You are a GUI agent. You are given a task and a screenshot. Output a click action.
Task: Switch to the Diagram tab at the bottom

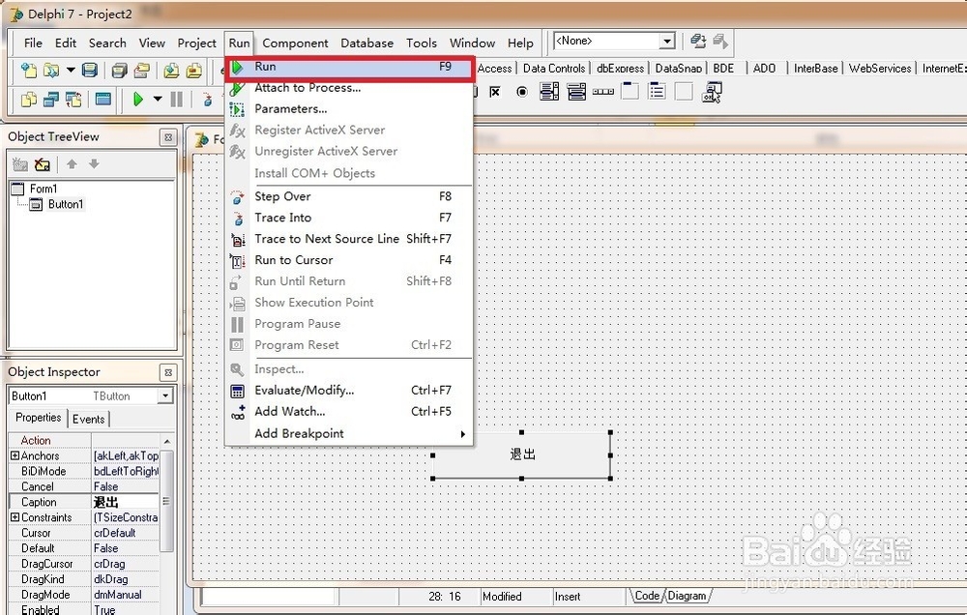(687, 596)
